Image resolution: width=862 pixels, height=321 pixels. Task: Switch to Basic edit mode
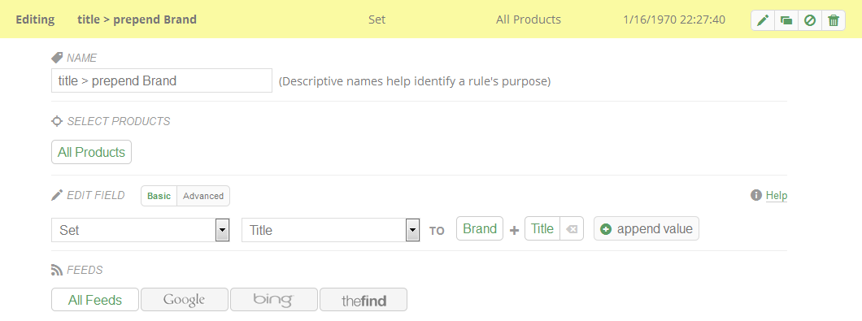159,196
